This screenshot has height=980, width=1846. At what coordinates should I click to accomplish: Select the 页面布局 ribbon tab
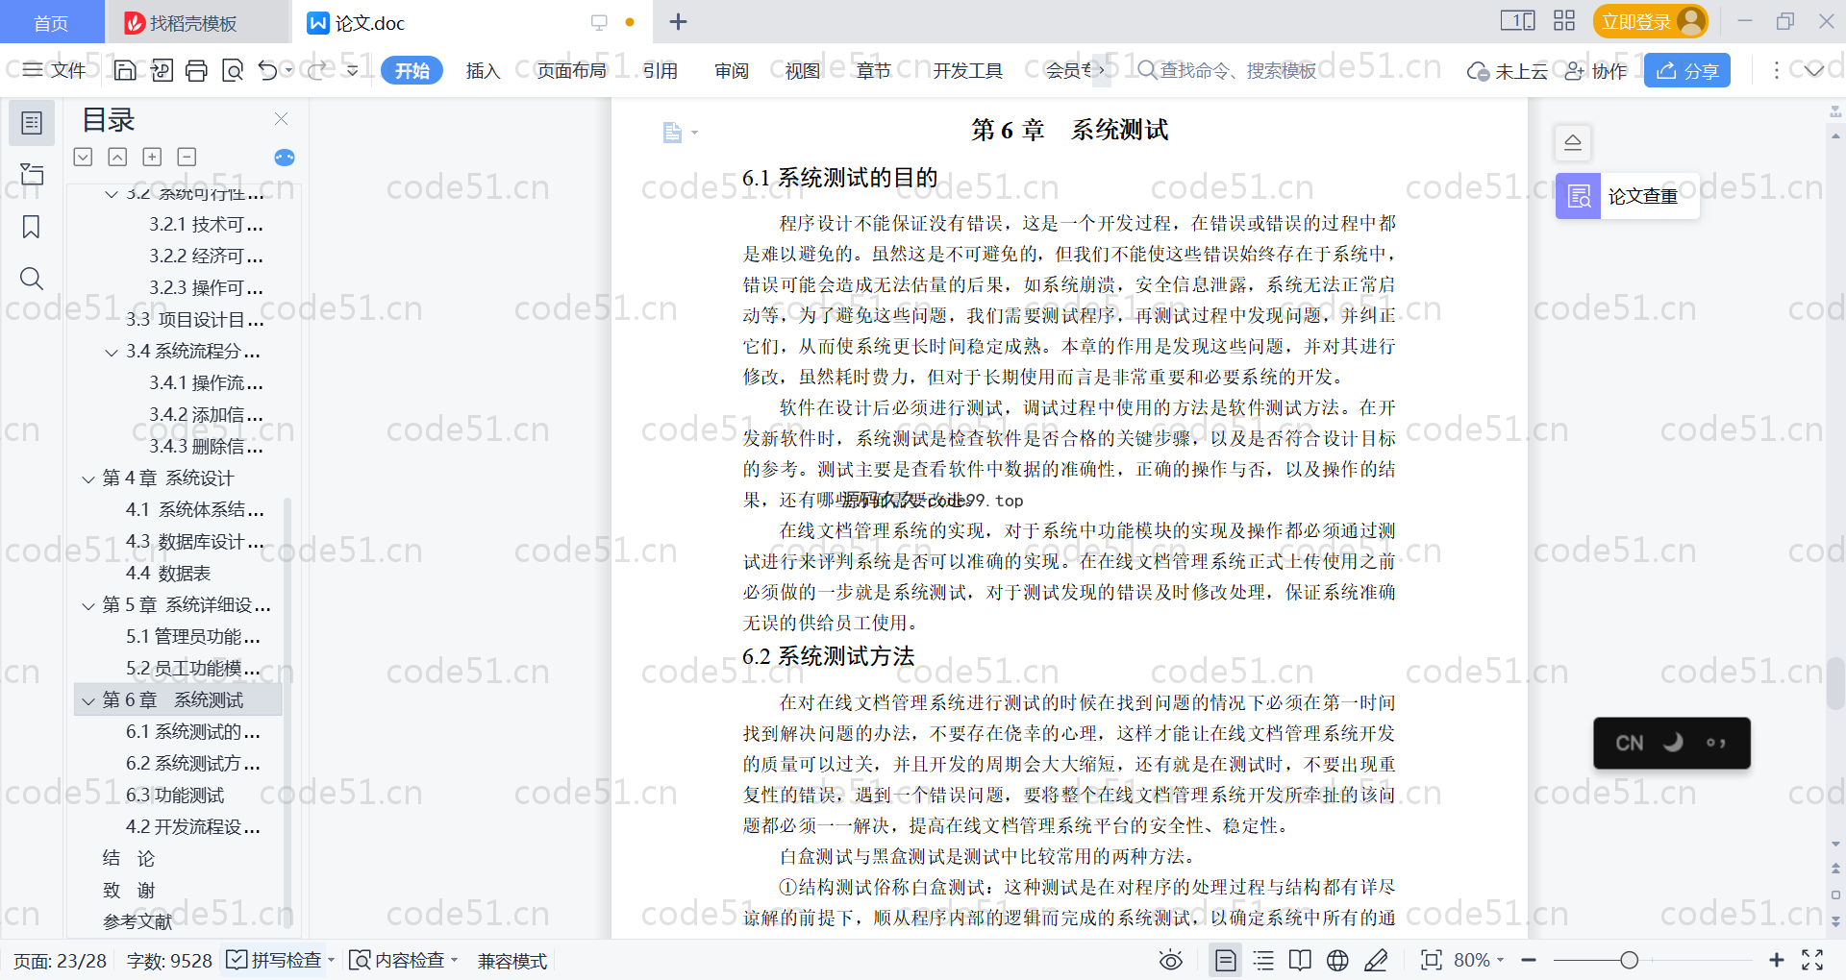pyautogui.click(x=571, y=70)
